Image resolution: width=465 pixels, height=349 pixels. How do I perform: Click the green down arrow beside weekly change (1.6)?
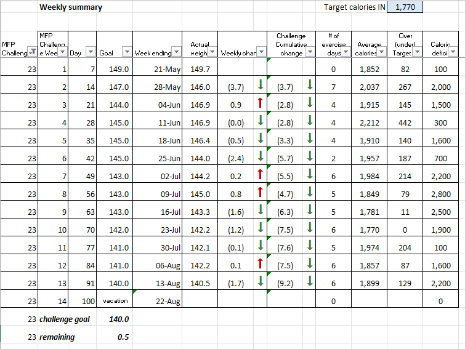click(x=261, y=209)
